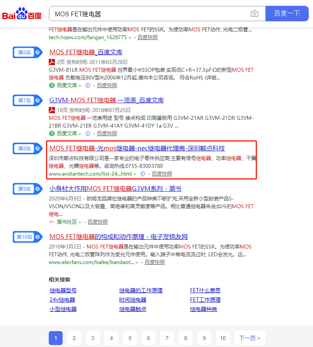Go to results page 10
The width and height of the screenshot is (313, 347).
[223, 338]
